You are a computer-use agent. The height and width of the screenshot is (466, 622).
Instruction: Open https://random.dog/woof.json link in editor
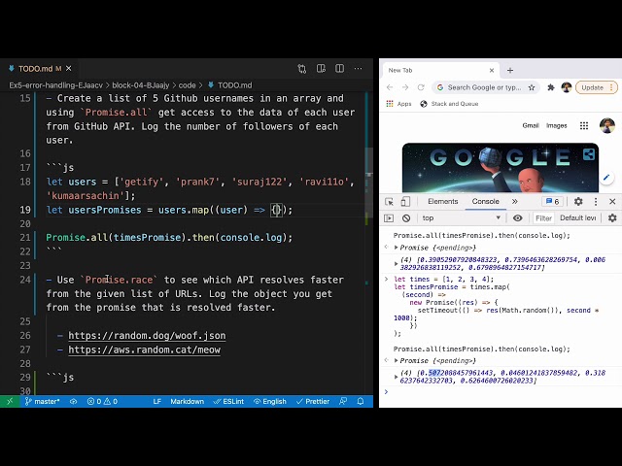click(147, 336)
